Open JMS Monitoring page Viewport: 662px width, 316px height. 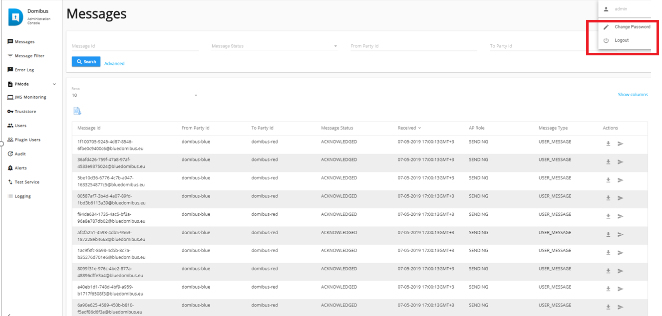coord(27,97)
